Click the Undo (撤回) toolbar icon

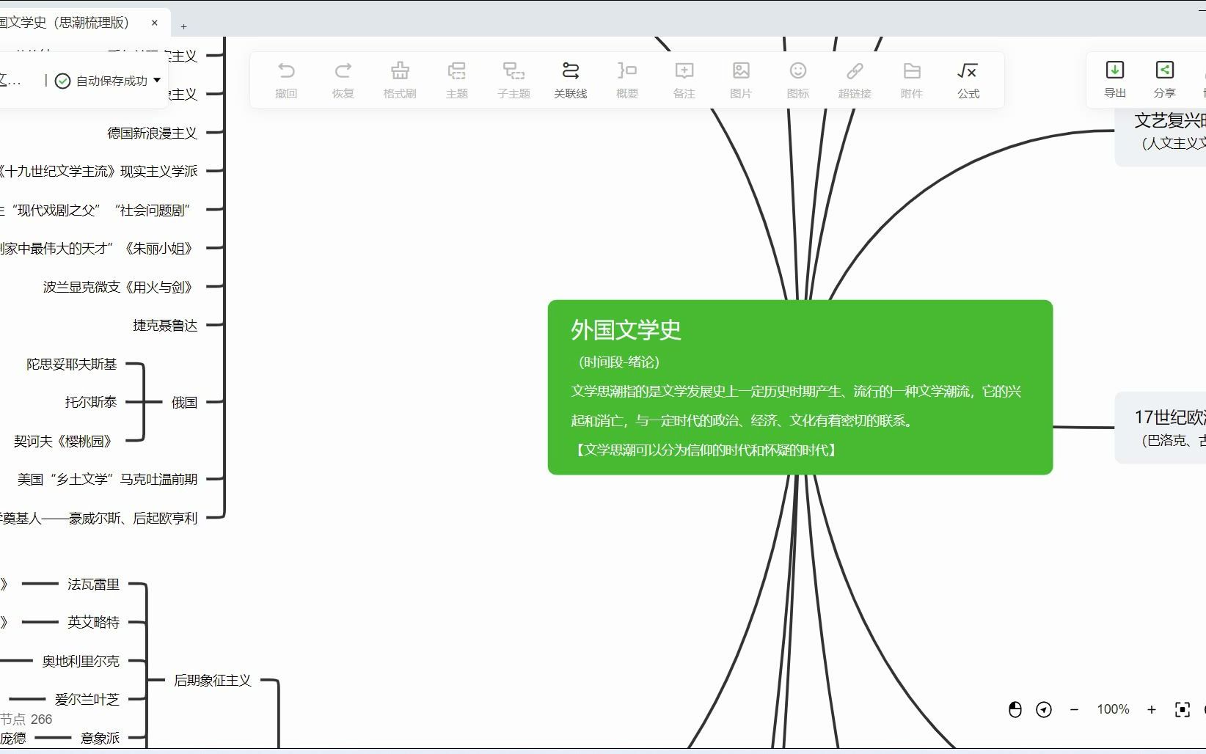point(286,80)
